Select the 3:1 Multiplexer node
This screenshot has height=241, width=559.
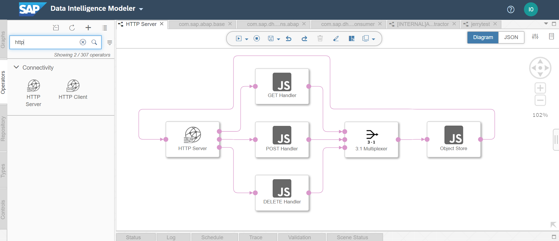(371, 140)
